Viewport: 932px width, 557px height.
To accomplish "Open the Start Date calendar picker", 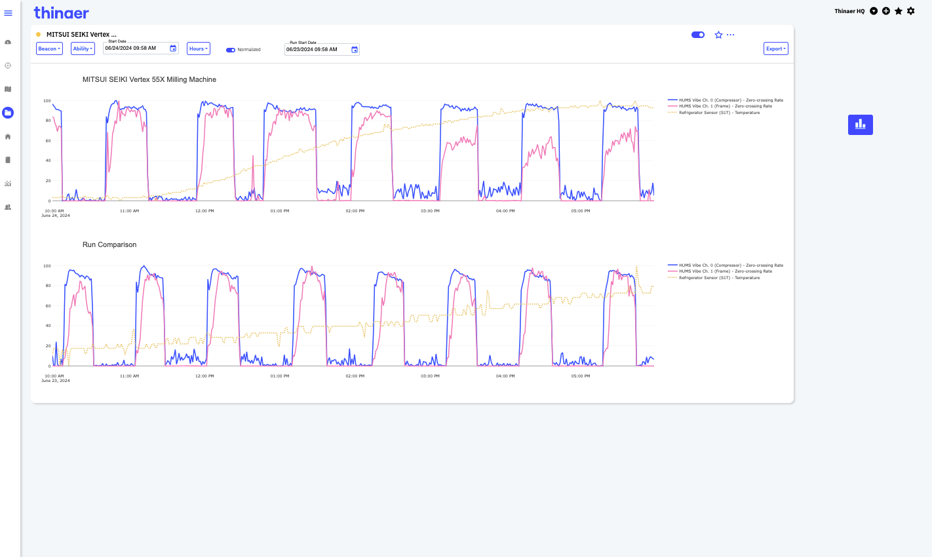I will click(173, 48).
